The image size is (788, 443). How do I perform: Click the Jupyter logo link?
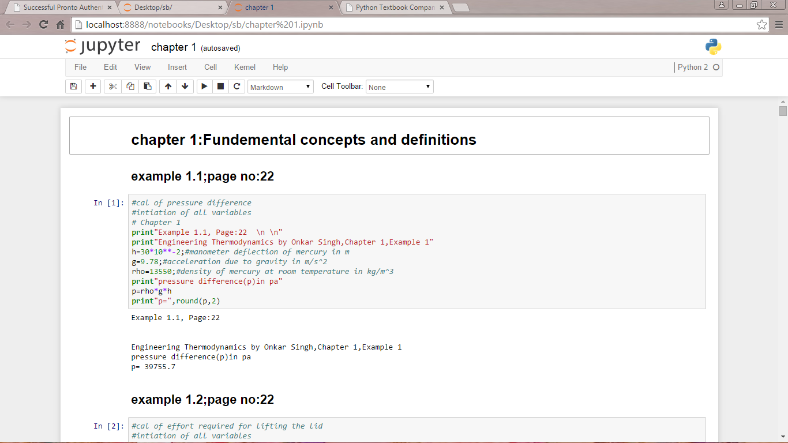(x=103, y=47)
